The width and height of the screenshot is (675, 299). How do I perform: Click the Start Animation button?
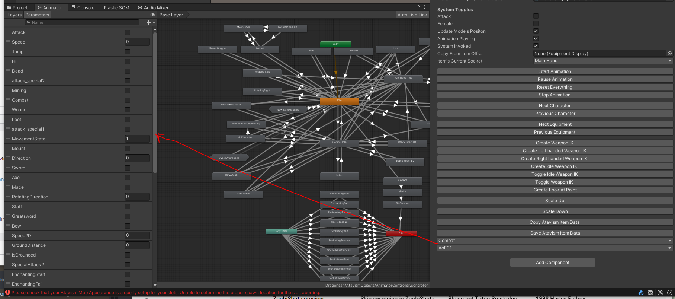click(555, 71)
